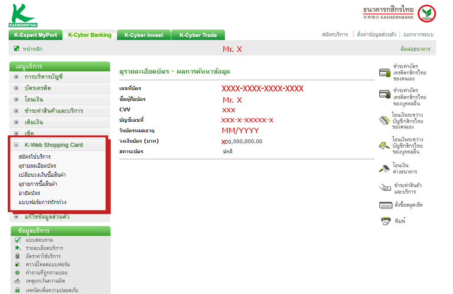This screenshot has height=294, width=453.
Task: Click the เมนูบริการ panel header
Action: coord(60,66)
